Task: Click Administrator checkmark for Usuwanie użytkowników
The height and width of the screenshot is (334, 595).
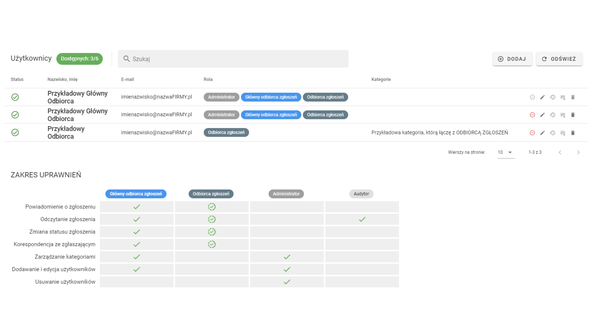Action: tap(287, 282)
